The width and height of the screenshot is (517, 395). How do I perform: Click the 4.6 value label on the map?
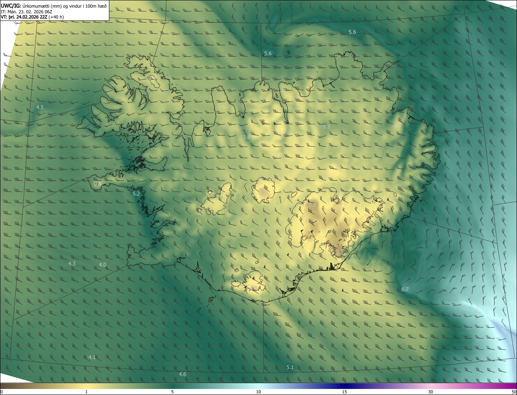pyautogui.click(x=183, y=374)
